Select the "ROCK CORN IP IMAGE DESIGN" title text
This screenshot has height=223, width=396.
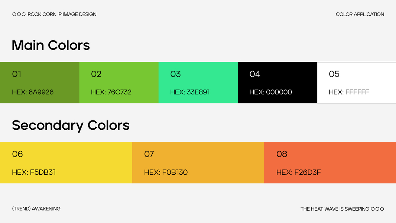62,14
